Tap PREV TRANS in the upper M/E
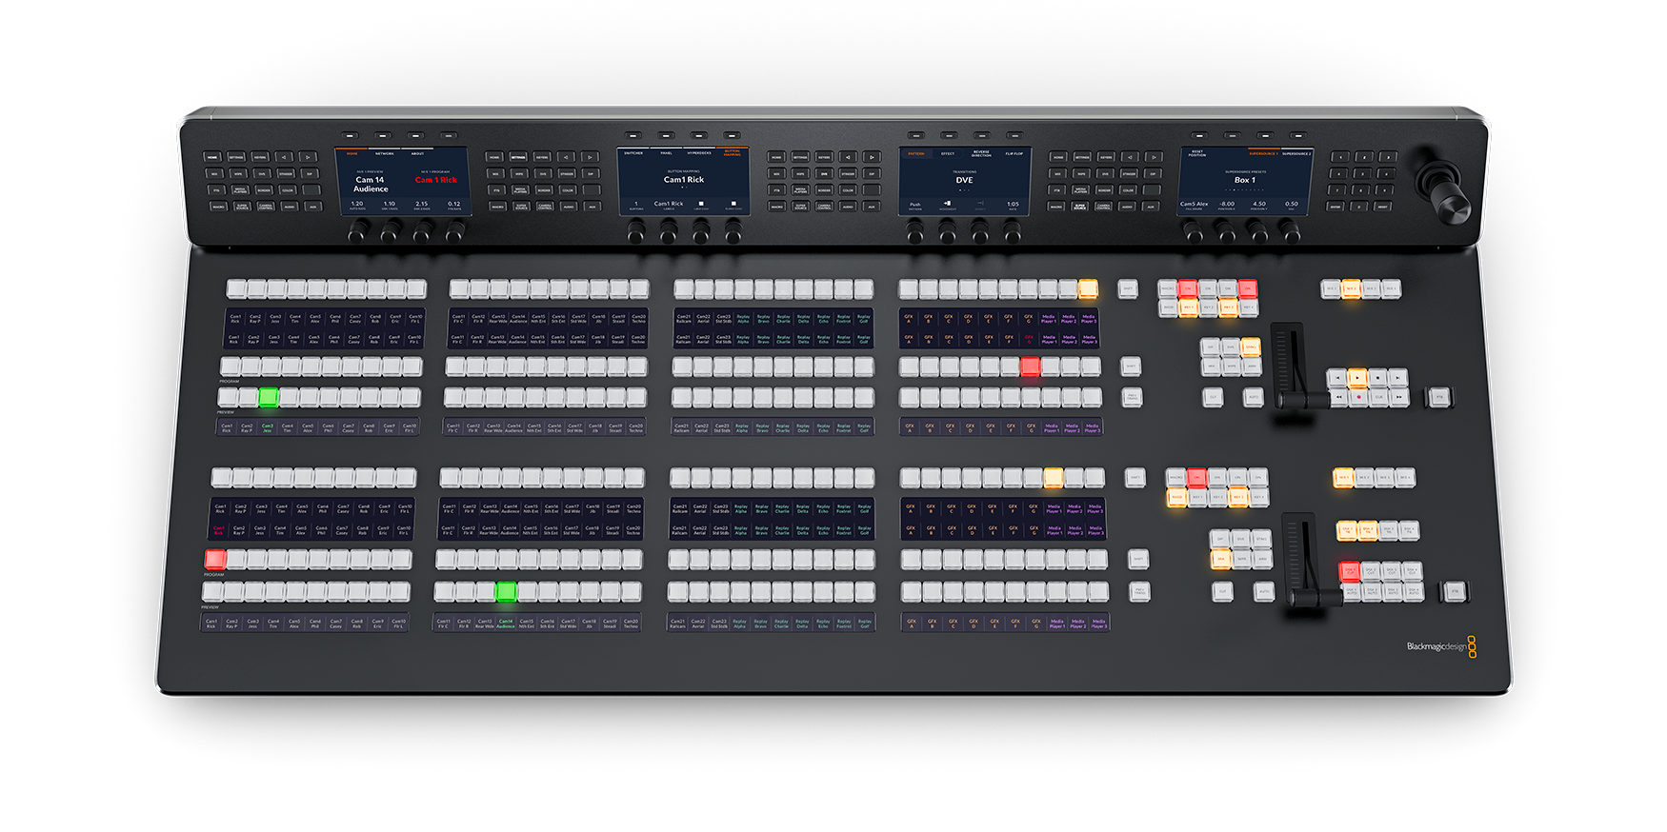 [x=1132, y=397]
